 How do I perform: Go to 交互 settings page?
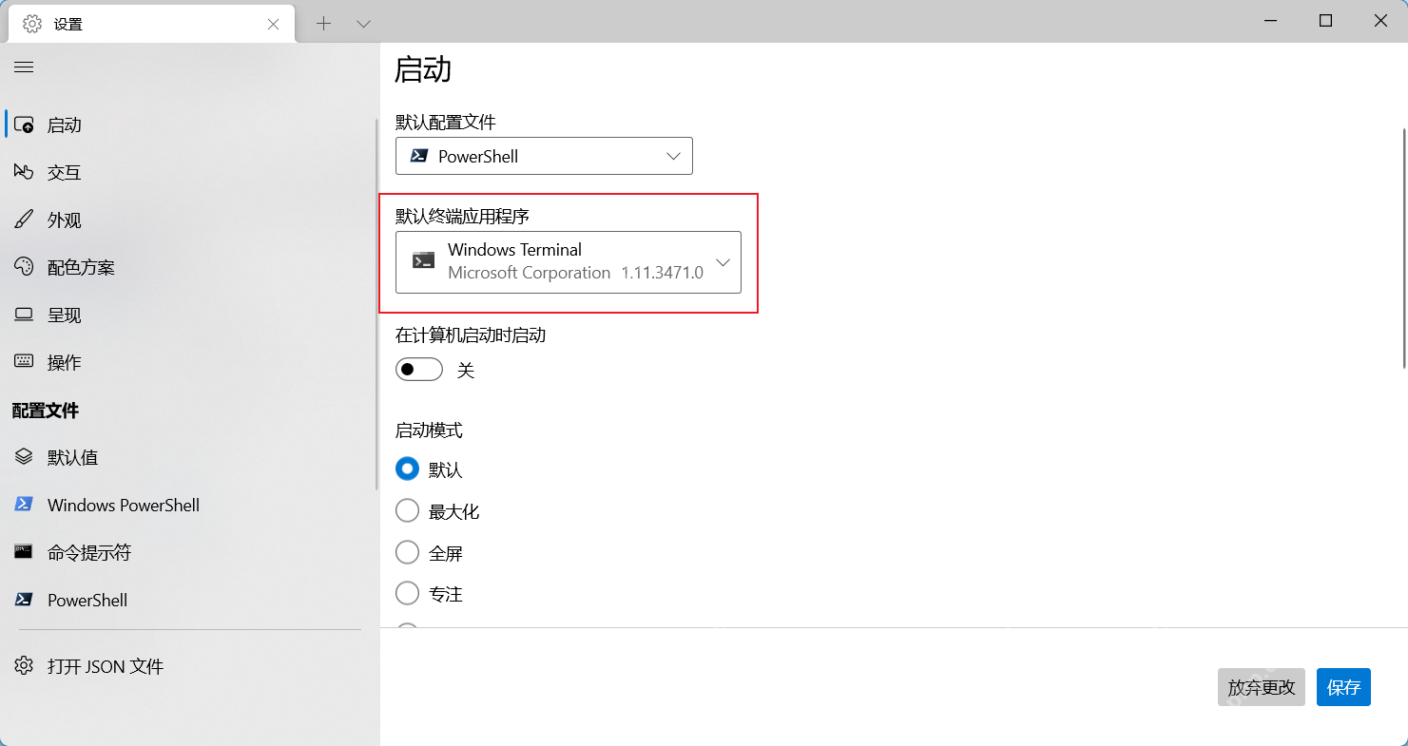(x=188, y=172)
